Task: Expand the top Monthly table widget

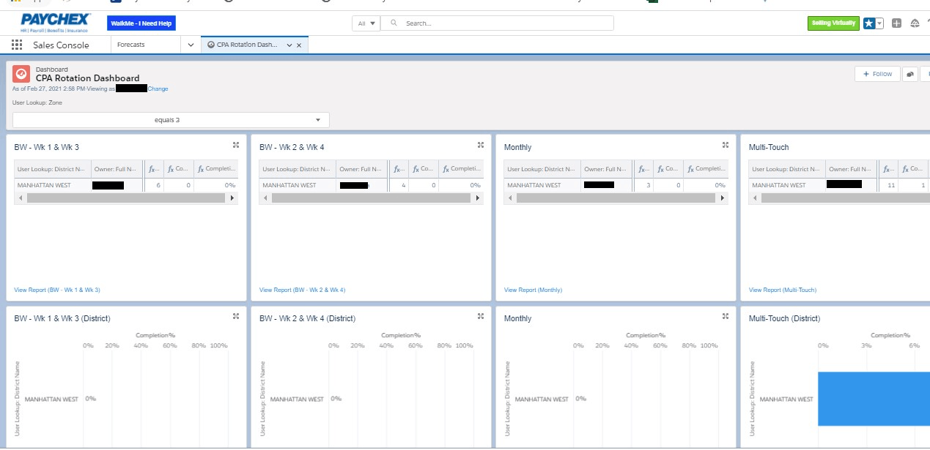Action: click(x=726, y=145)
